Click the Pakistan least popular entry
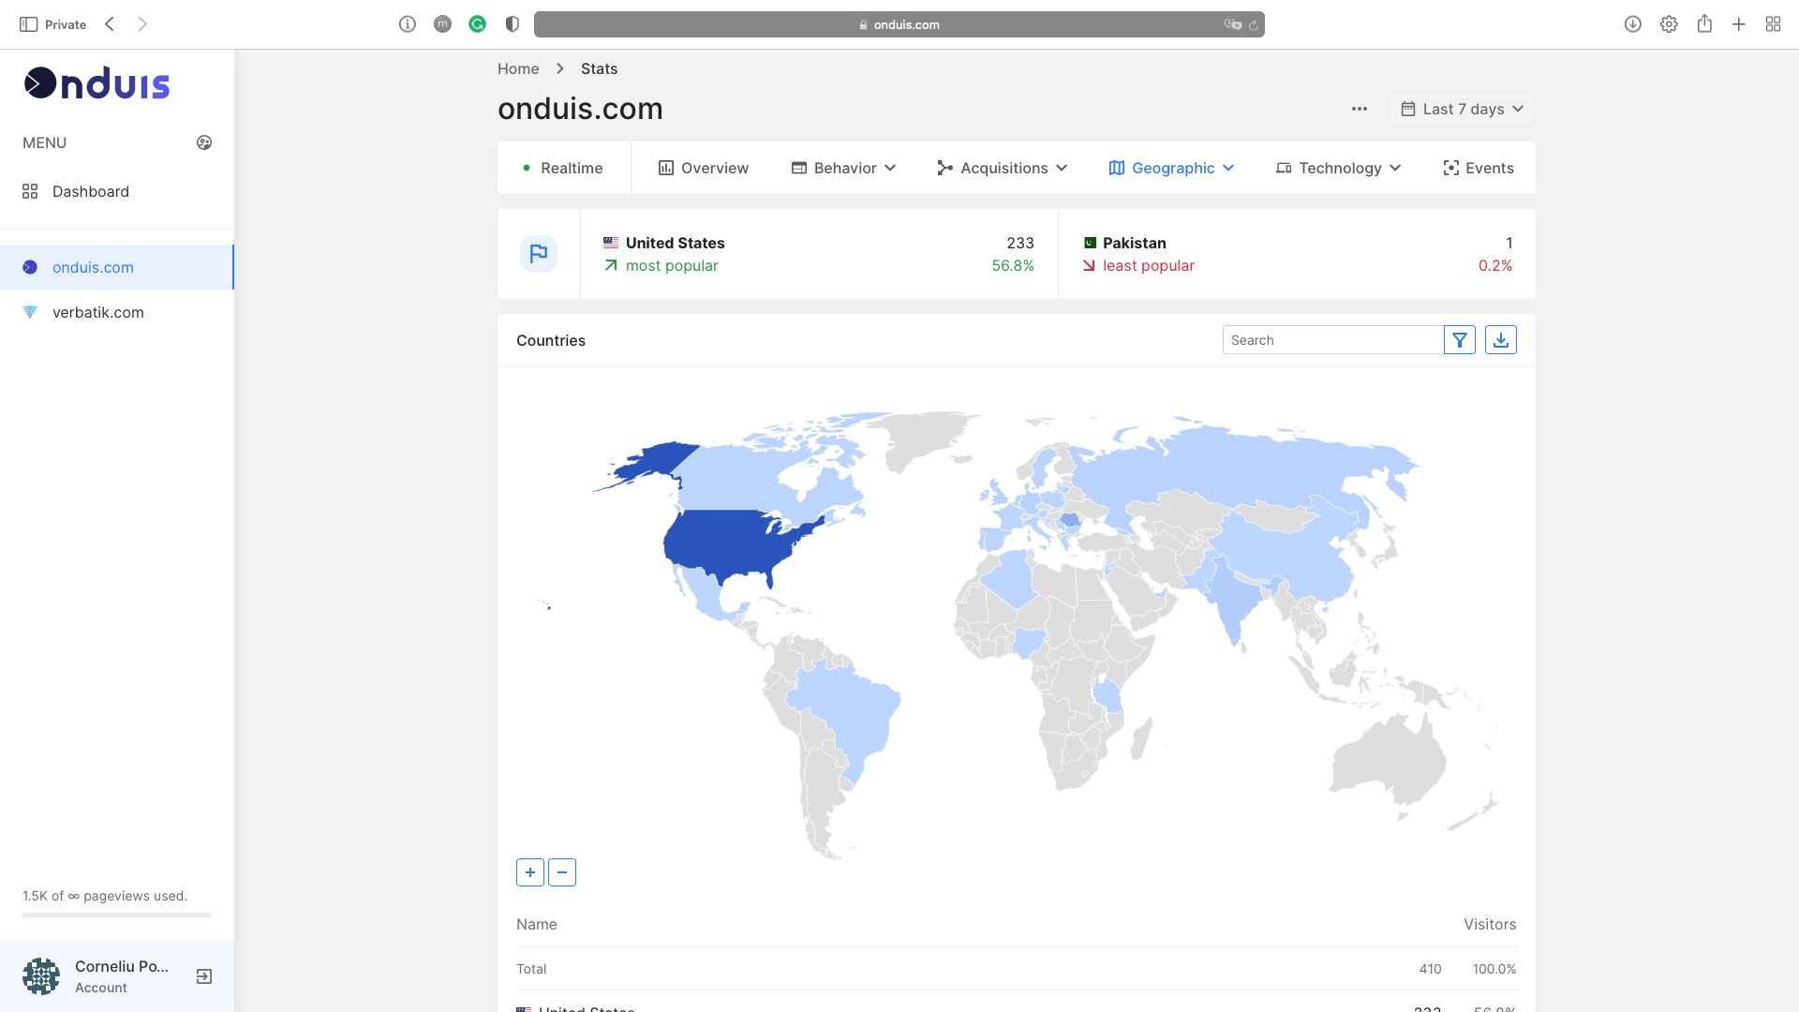1799x1012 pixels. tap(1297, 254)
